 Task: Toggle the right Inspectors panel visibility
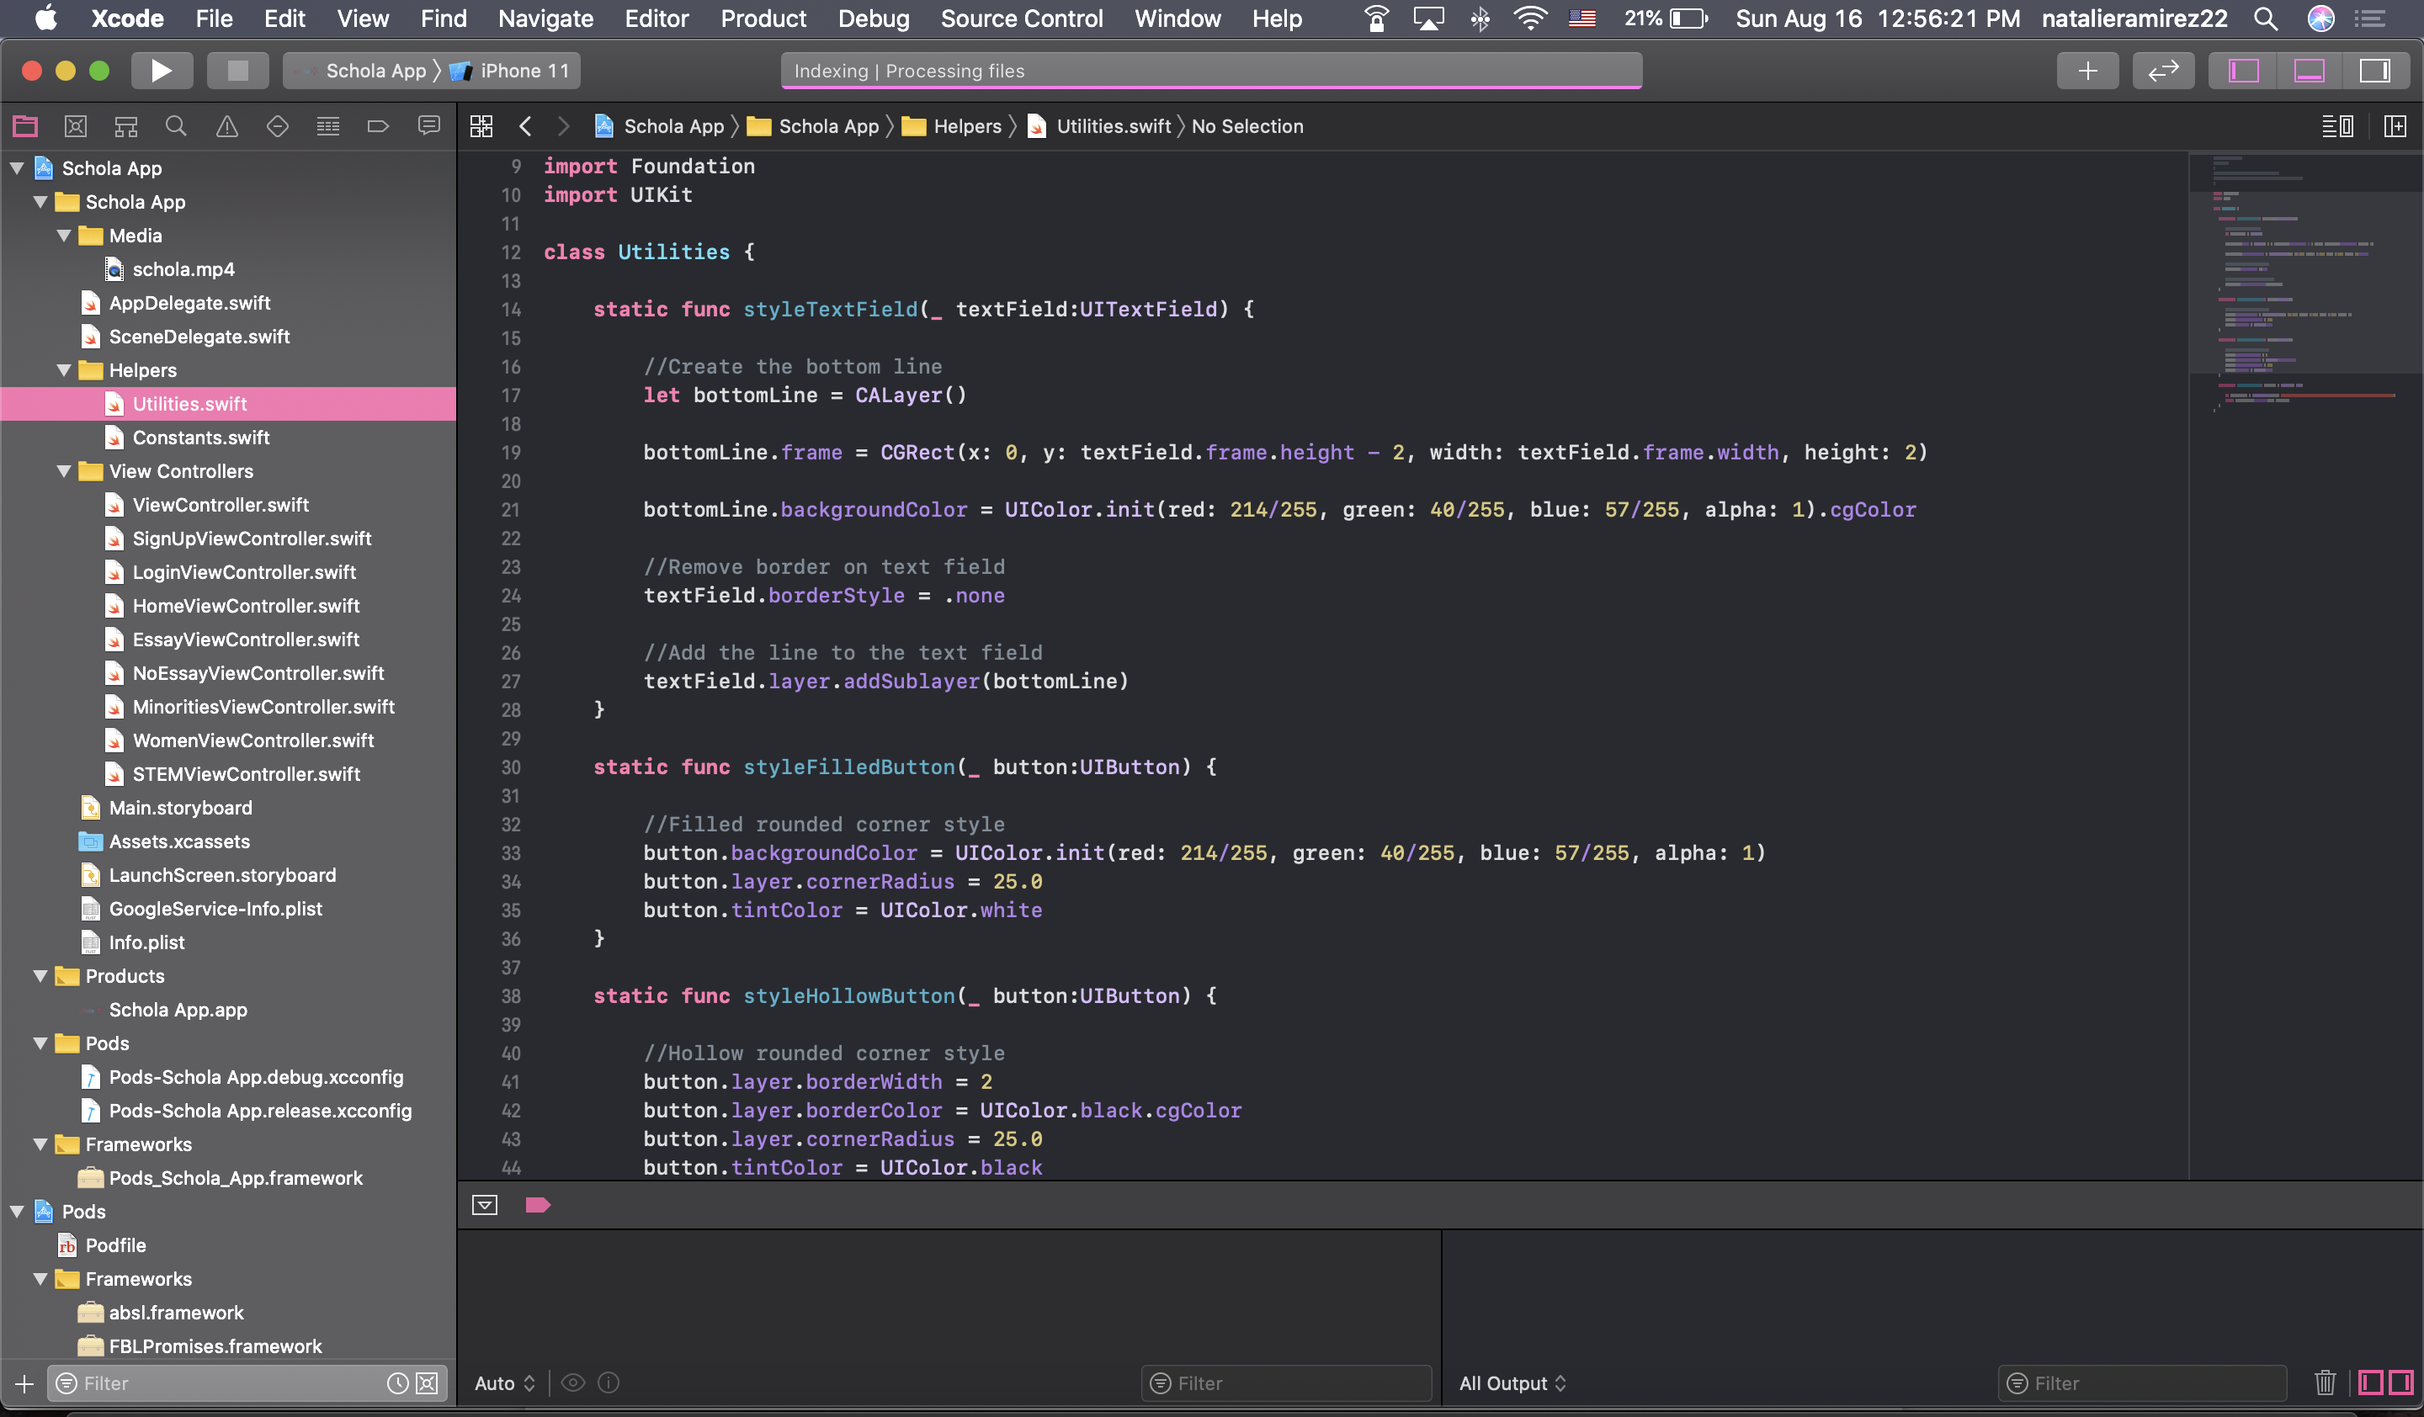(x=2374, y=70)
